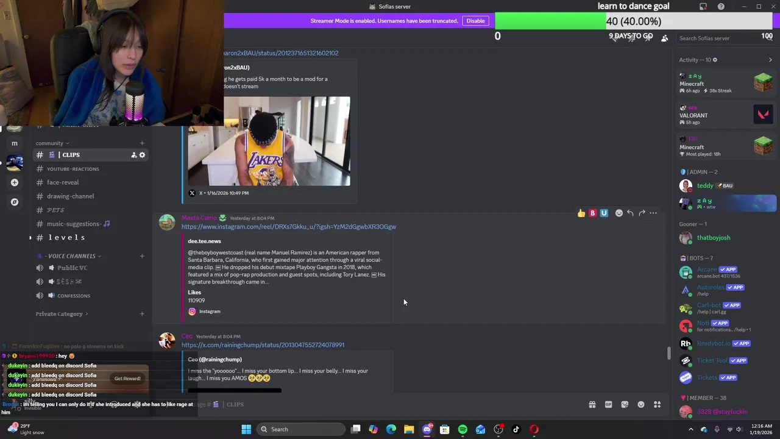This screenshot has width=780, height=439.
Task: Join the CONFESSIONS voice channel
Action: pos(91,296)
